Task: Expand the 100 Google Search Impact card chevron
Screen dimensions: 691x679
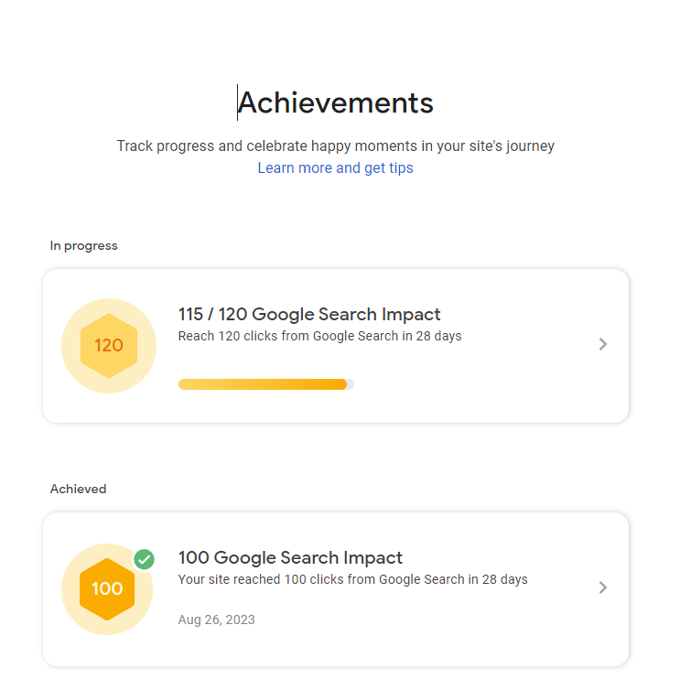Action: pyautogui.click(x=603, y=587)
